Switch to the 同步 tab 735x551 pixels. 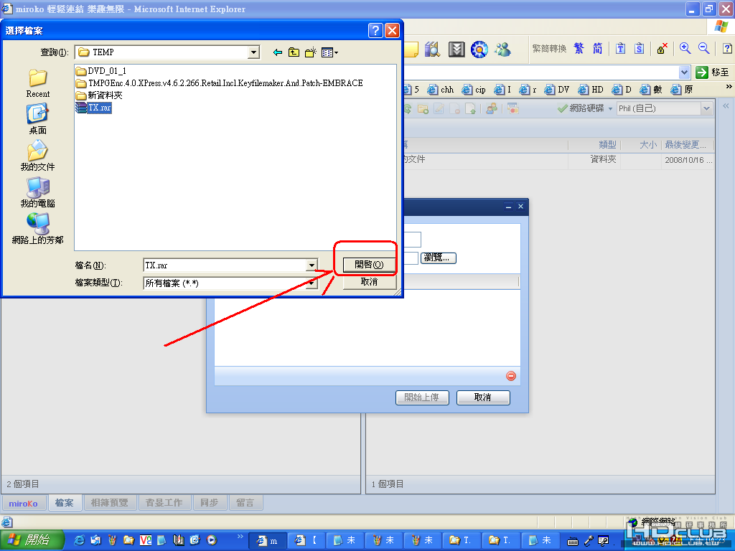tap(209, 503)
